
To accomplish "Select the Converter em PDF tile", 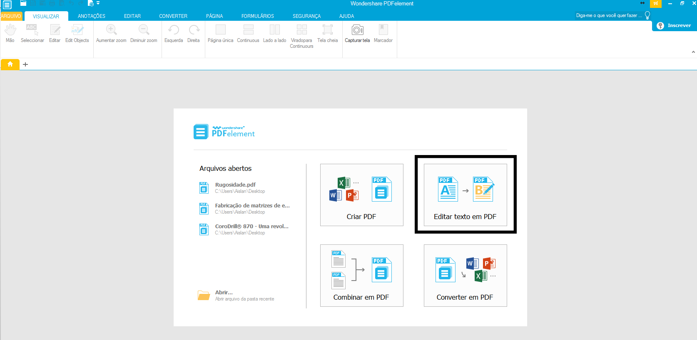I will coord(465,276).
